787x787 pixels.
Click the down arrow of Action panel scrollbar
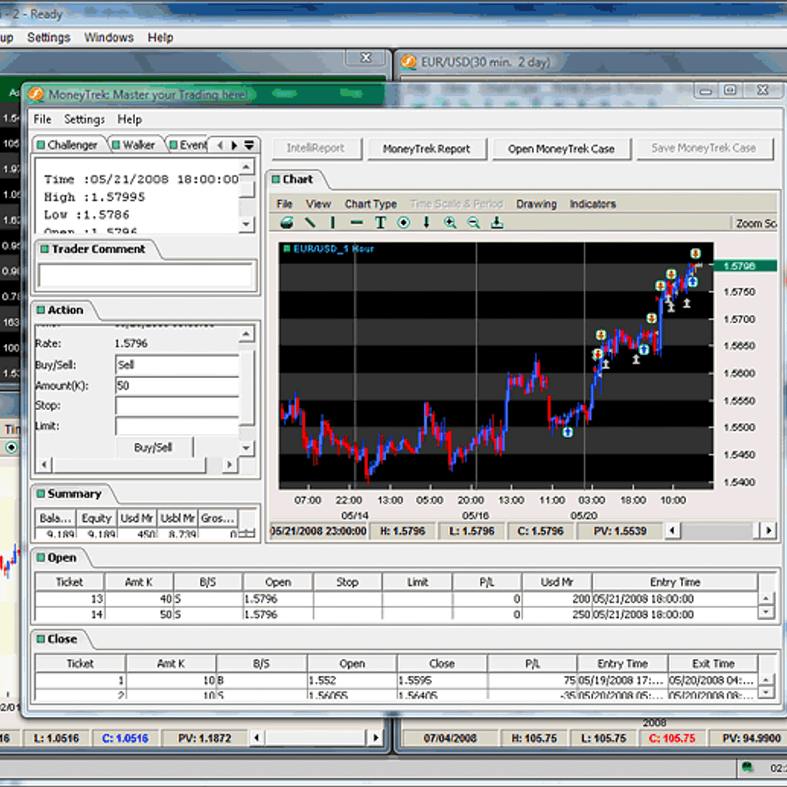click(246, 448)
